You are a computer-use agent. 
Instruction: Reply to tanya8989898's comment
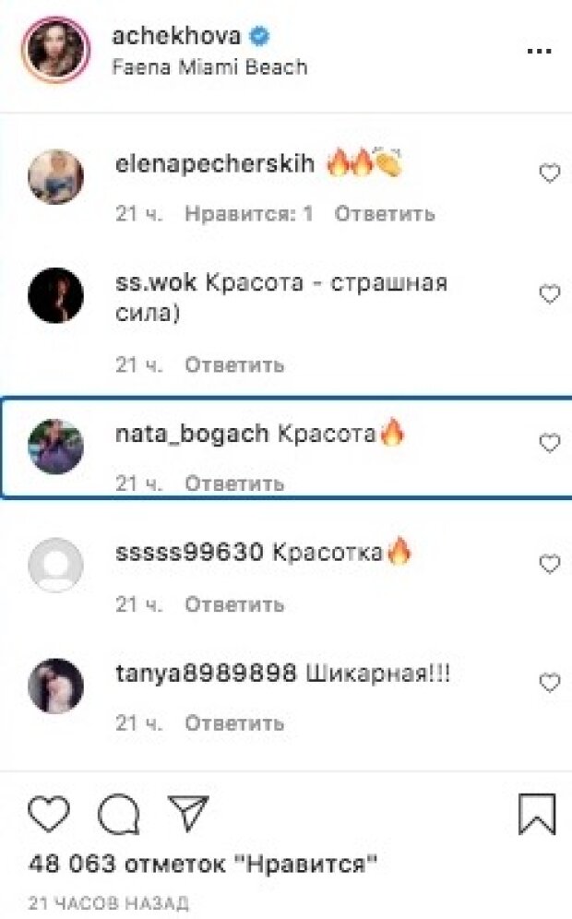pos(234,723)
